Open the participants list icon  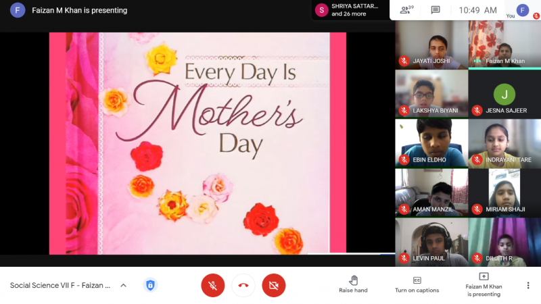coord(406,10)
